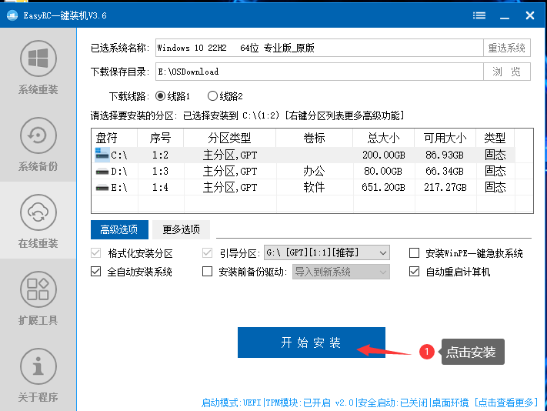Expand the 引导分区 G:\ dropdown

click(x=327, y=252)
